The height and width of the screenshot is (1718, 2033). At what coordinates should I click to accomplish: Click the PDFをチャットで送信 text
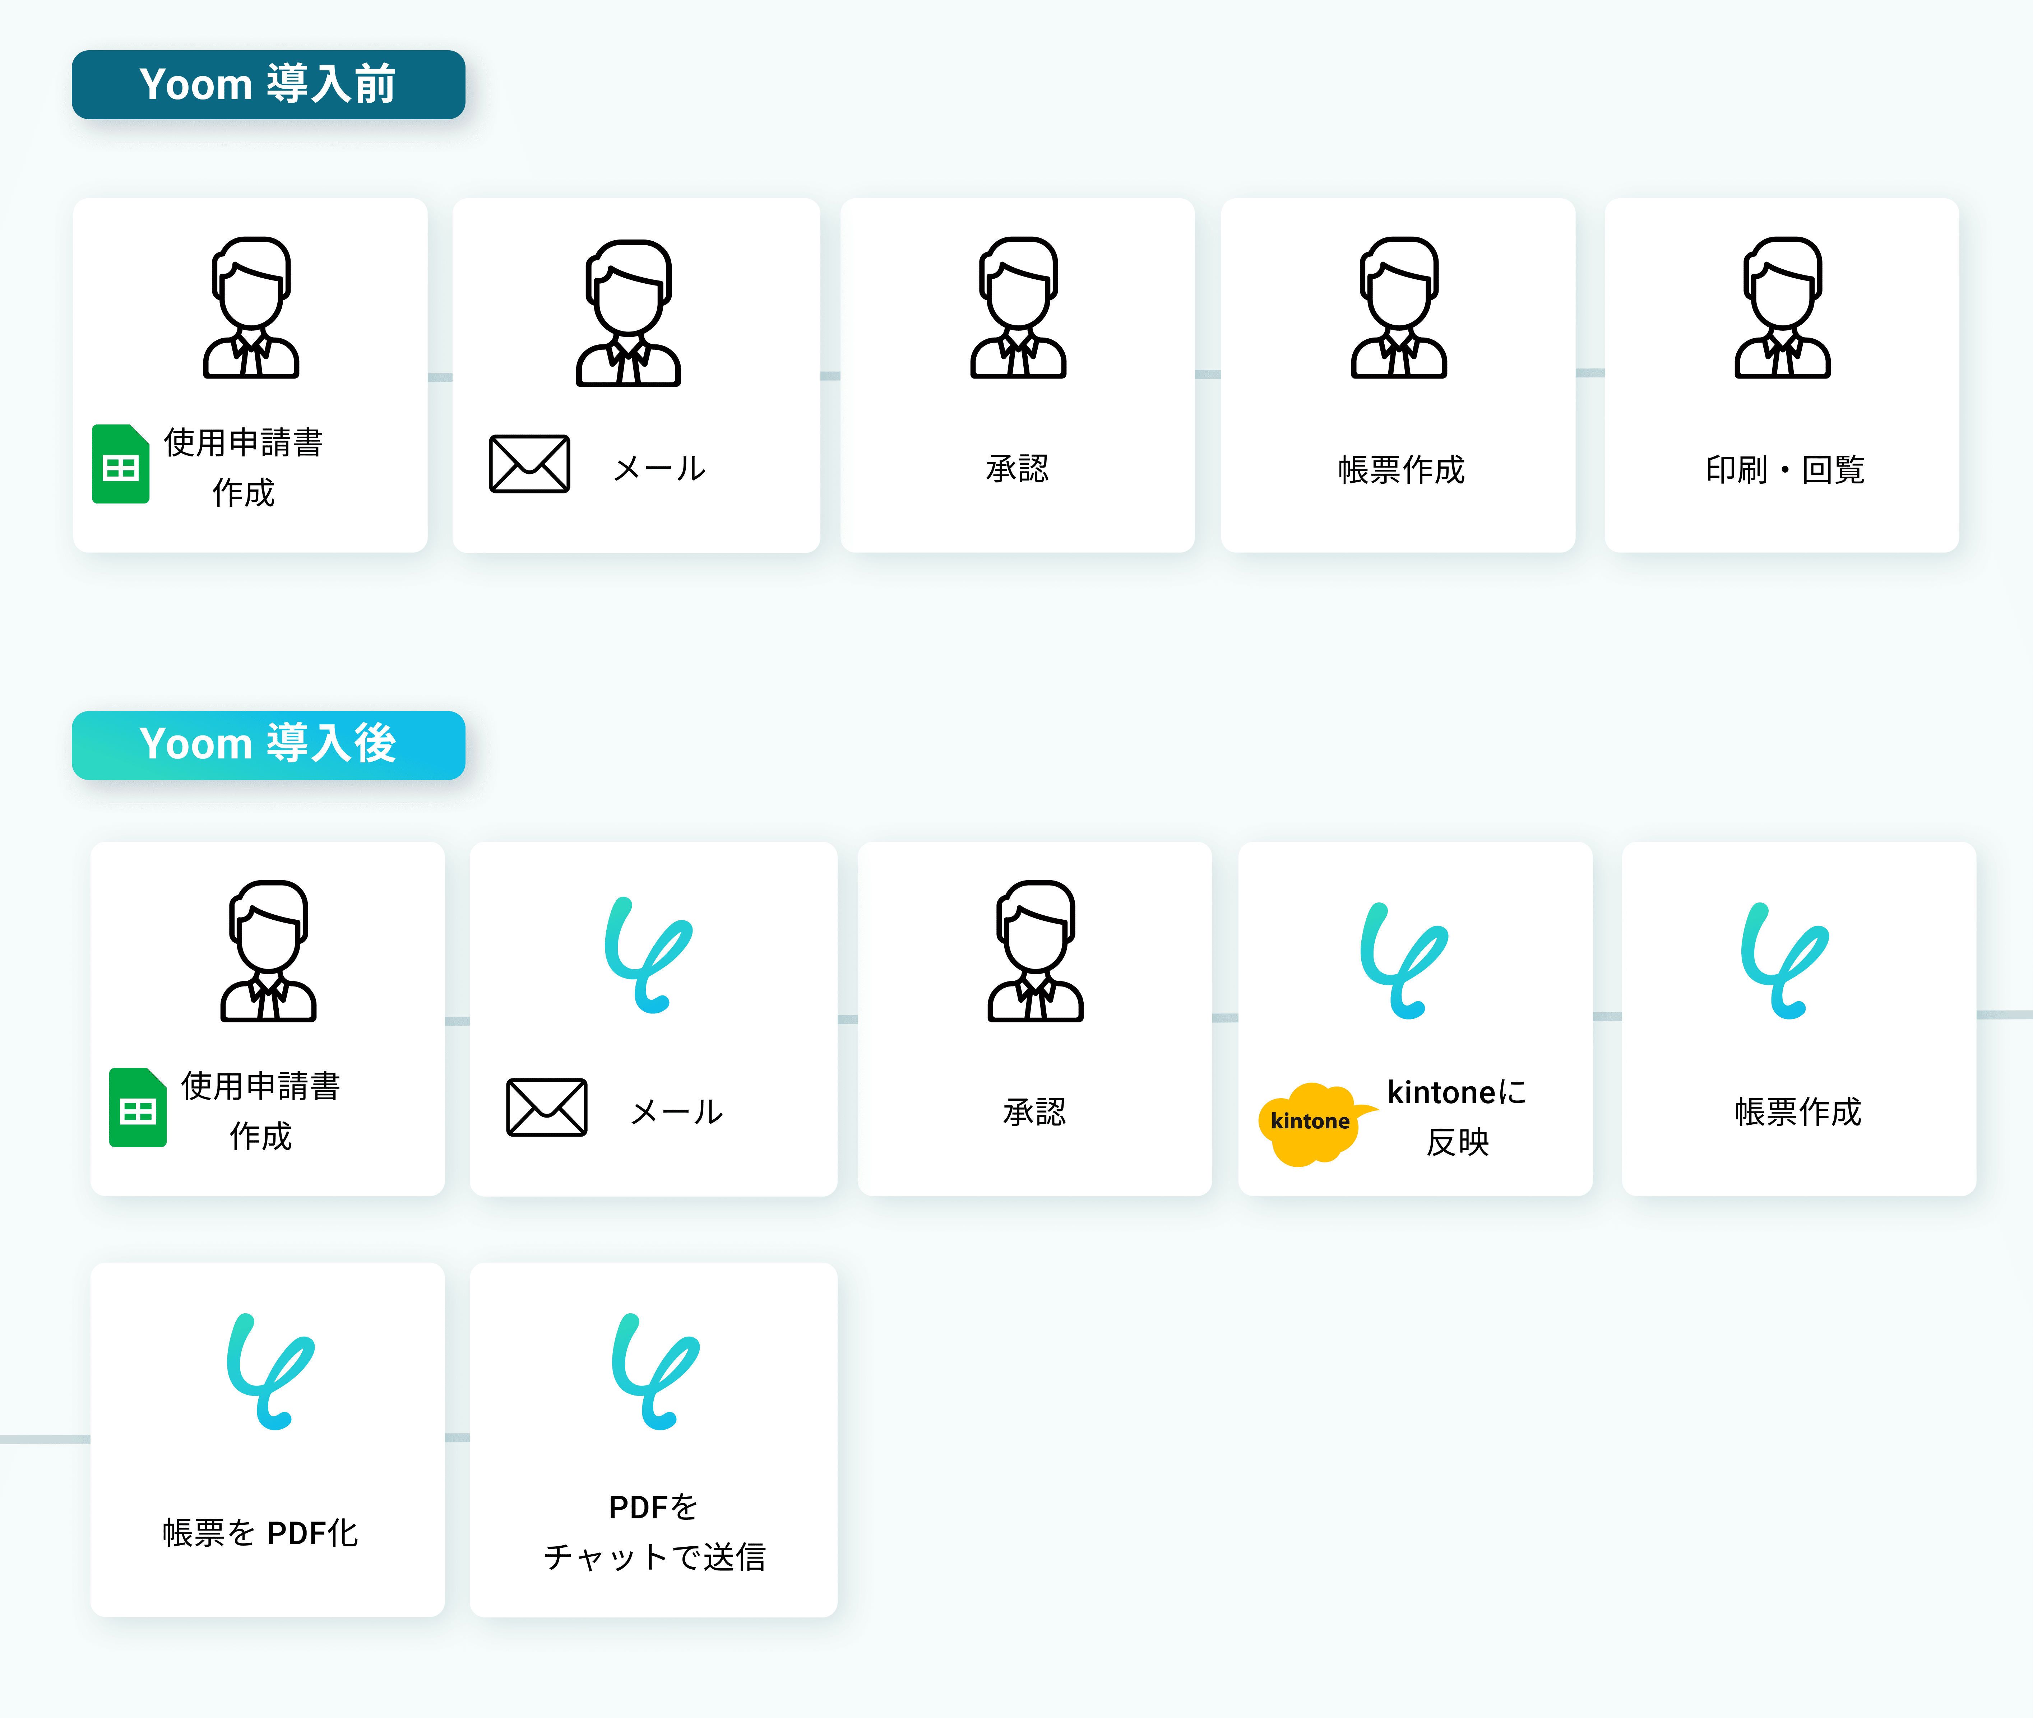654,1531
